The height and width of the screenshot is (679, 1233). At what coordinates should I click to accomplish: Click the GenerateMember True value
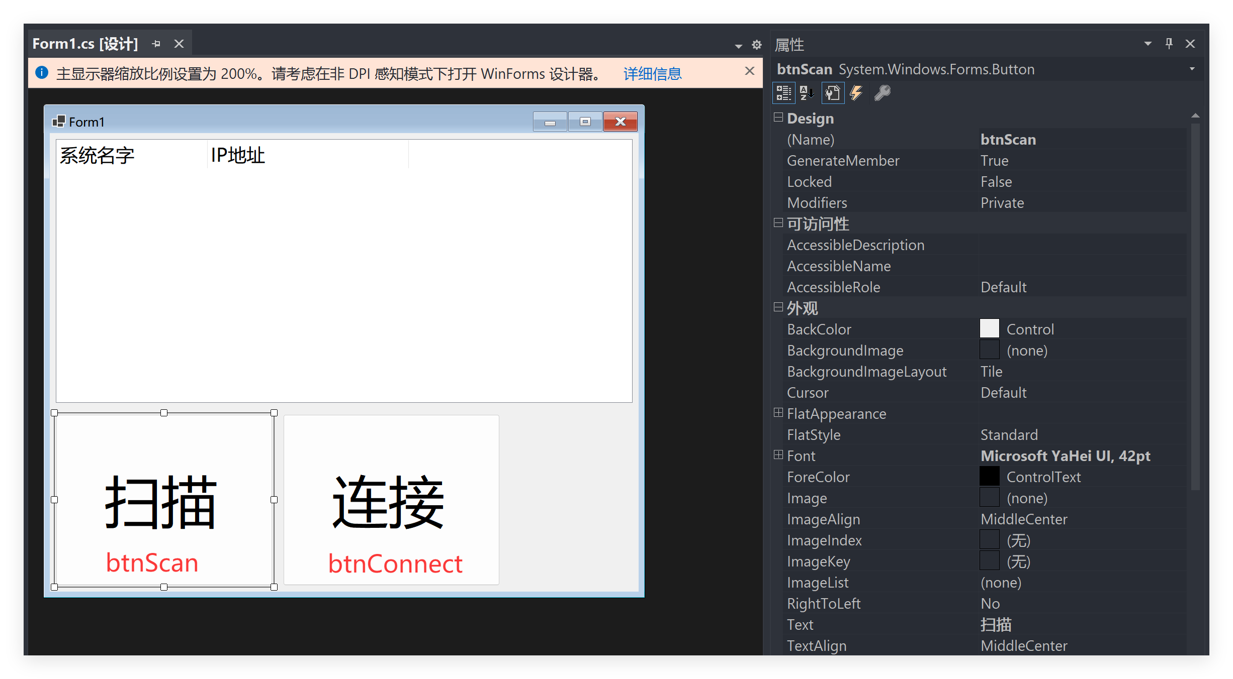point(1082,160)
